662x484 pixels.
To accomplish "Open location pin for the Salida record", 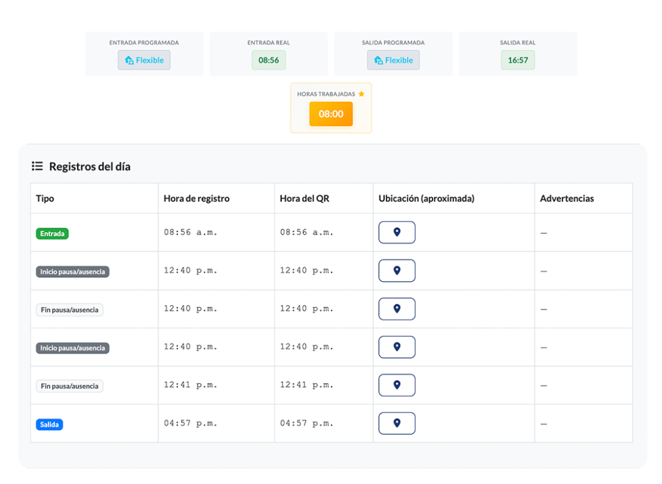I will tap(396, 423).
